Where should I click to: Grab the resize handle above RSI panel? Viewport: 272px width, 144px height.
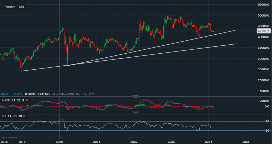tap(135, 112)
